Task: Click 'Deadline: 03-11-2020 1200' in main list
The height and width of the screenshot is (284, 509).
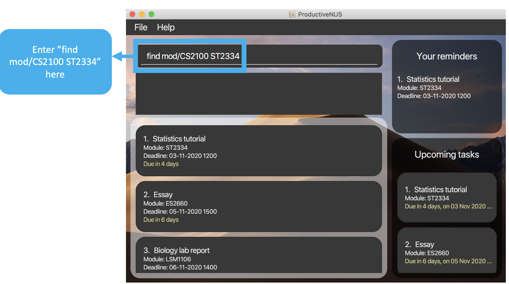Action: [x=180, y=156]
